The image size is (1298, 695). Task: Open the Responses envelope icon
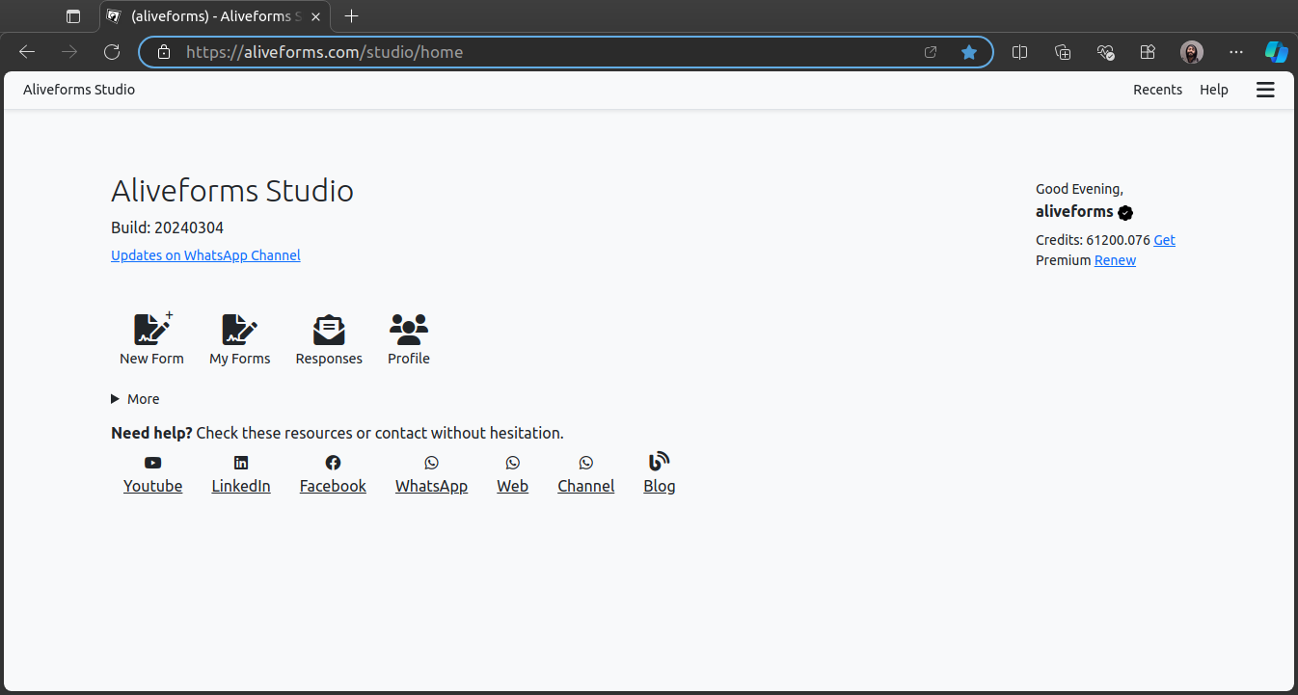[329, 330]
